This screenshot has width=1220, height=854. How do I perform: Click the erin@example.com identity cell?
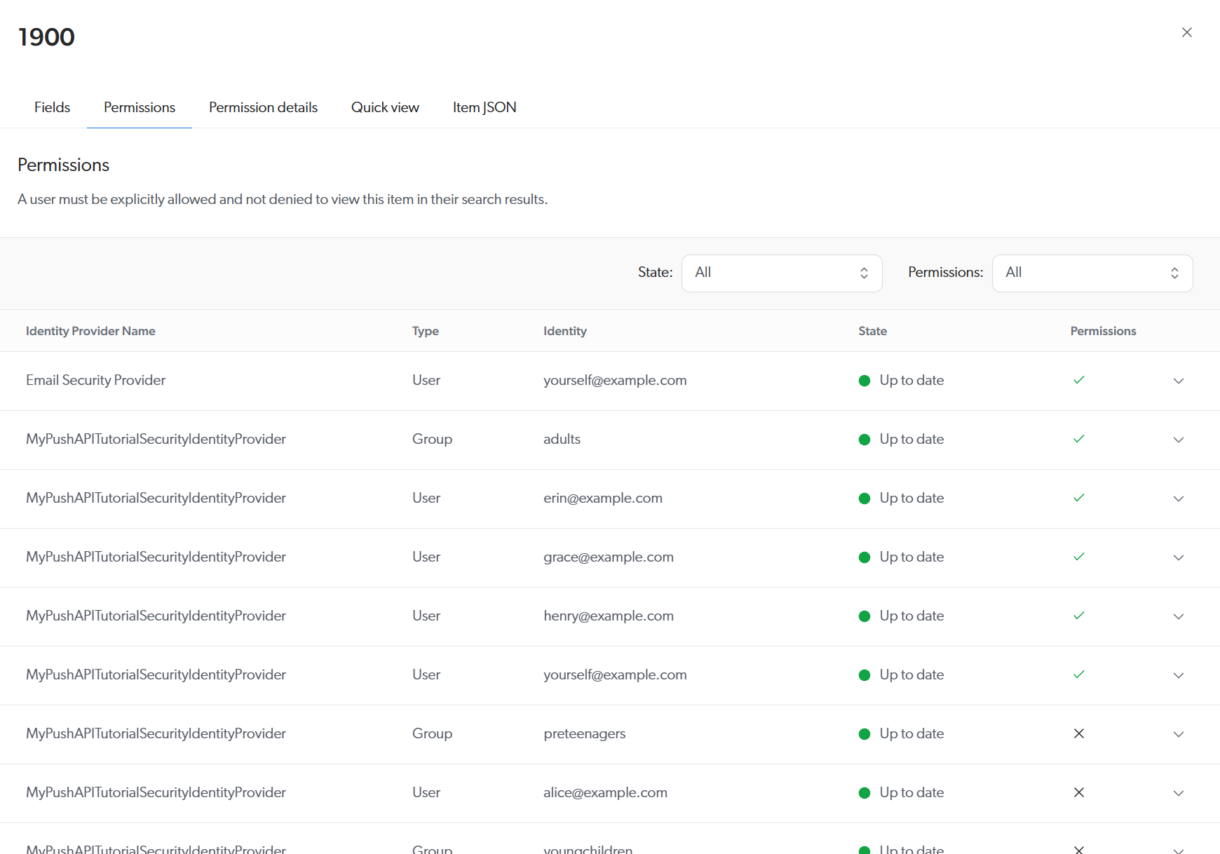coord(603,498)
